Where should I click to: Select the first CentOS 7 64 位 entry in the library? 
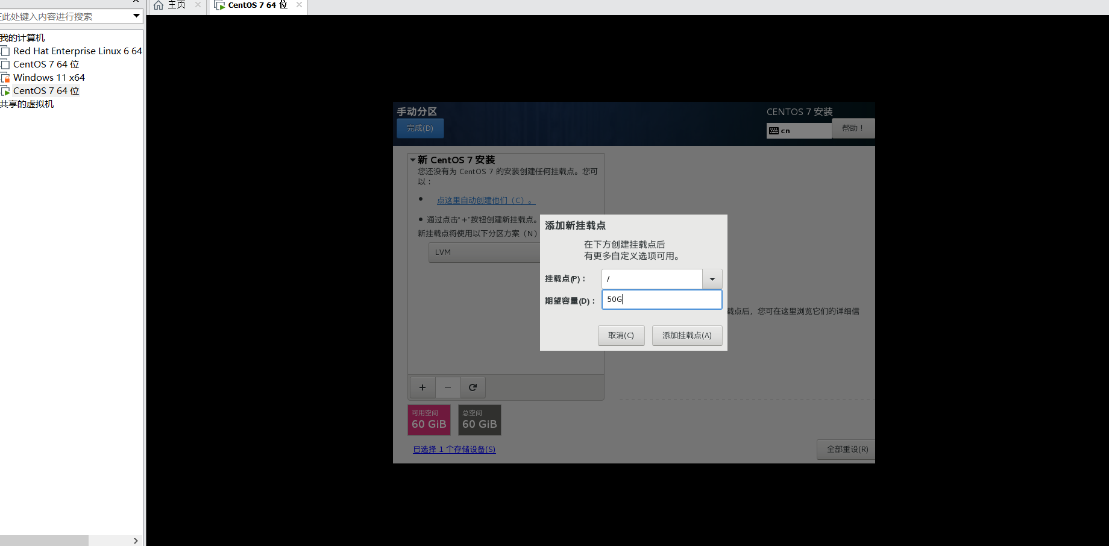[46, 64]
